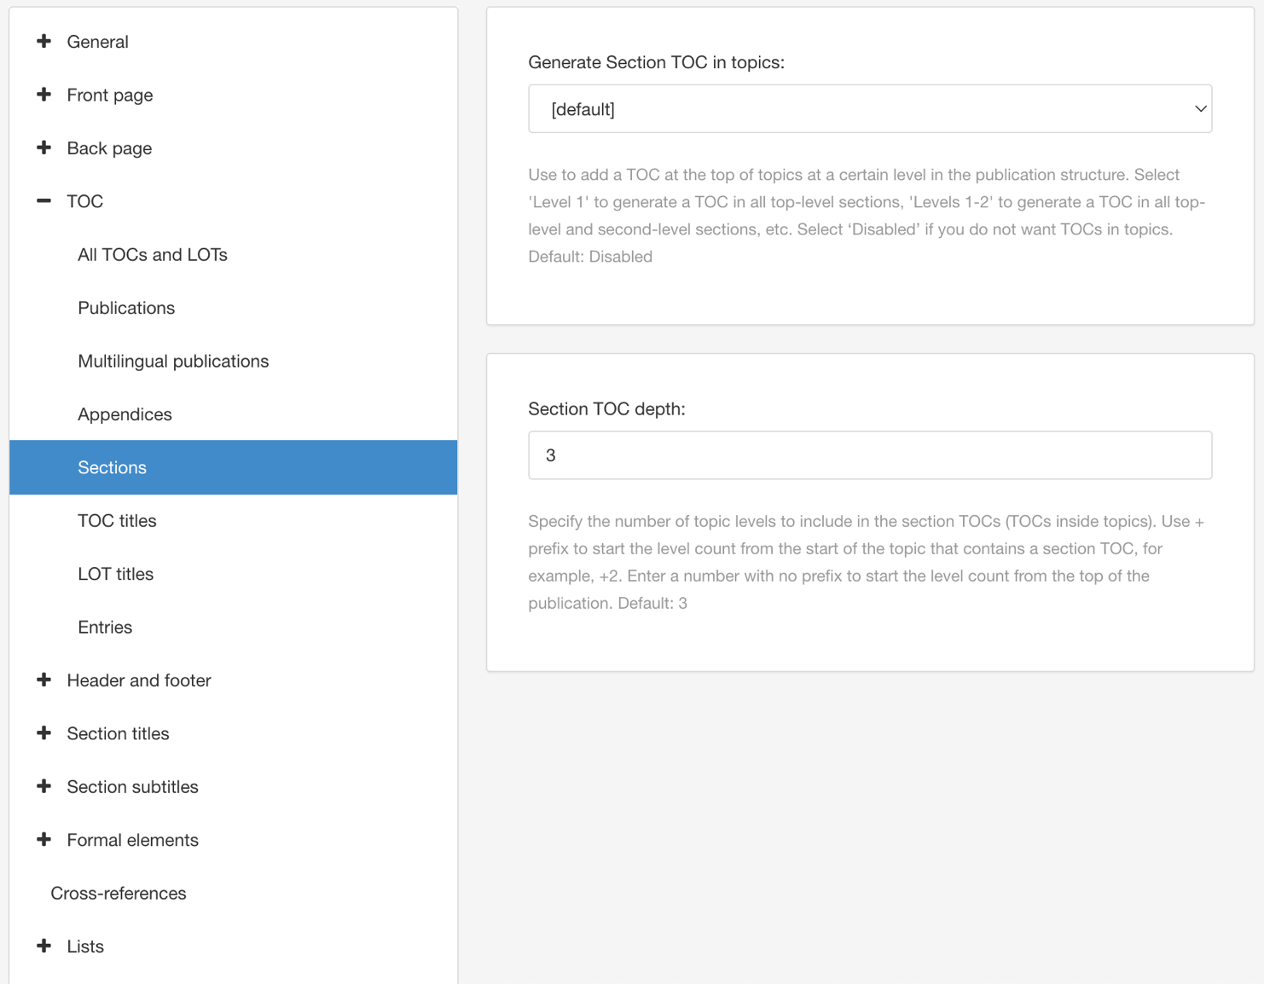The height and width of the screenshot is (984, 1264).
Task: Open the Generate Section TOC dropdown
Action: (x=869, y=108)
